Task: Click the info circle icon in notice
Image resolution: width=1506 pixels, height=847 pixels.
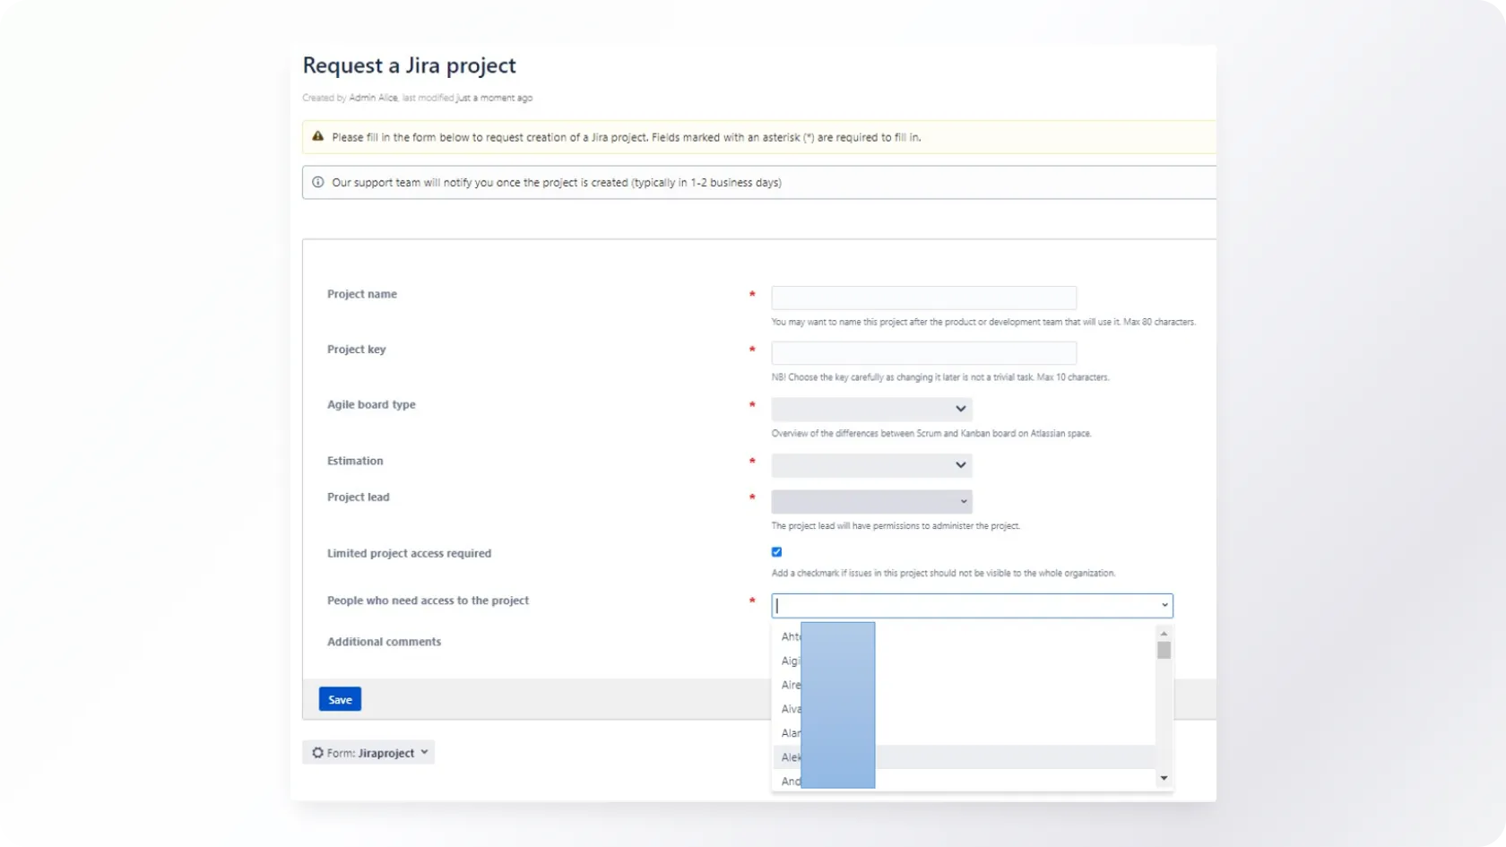Action: (317, 182)
